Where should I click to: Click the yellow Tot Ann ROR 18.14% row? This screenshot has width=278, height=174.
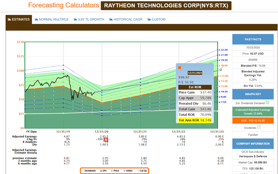point(195,120)
